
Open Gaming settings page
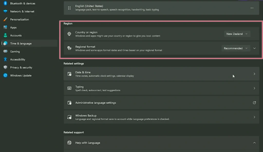tap(15, 51)
